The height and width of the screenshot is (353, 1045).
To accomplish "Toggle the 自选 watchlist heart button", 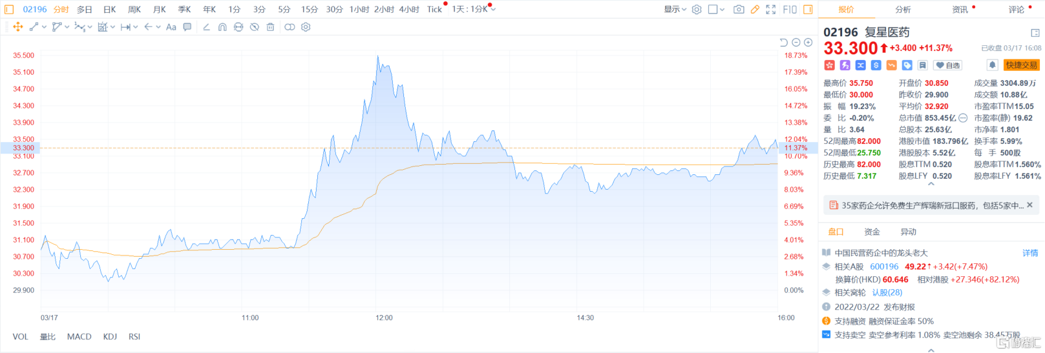I will [948, 65].
